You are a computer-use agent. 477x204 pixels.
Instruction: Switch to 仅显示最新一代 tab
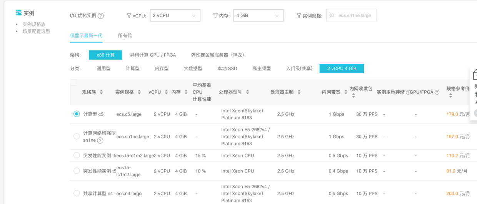(x=86, y=35)
